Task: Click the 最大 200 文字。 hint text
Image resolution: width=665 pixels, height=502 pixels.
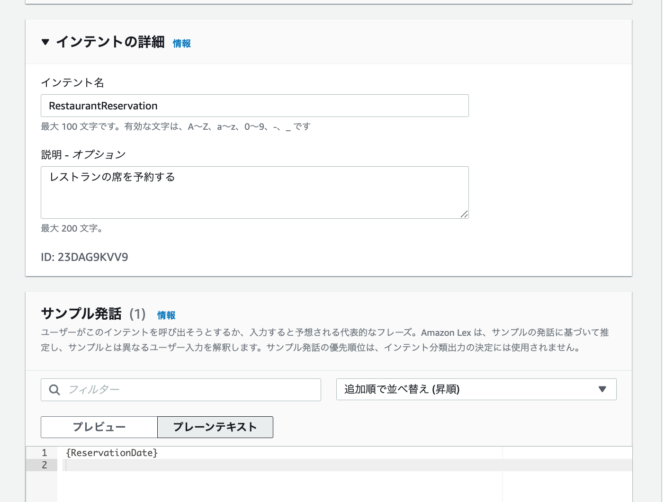Action: coord(72,228)
